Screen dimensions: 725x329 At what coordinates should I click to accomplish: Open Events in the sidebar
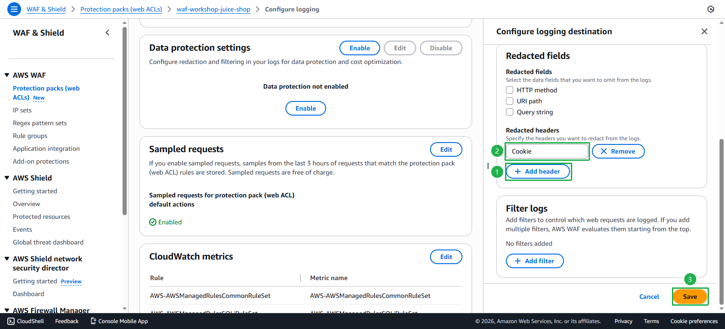point(22,229)
